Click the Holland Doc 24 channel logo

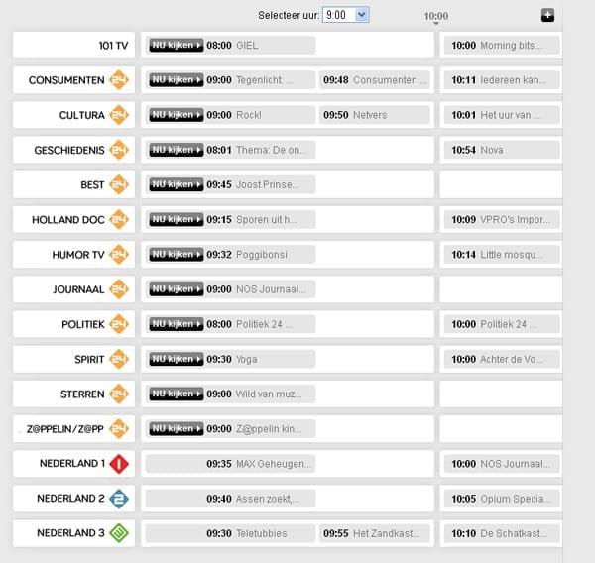tap(119, 220)
